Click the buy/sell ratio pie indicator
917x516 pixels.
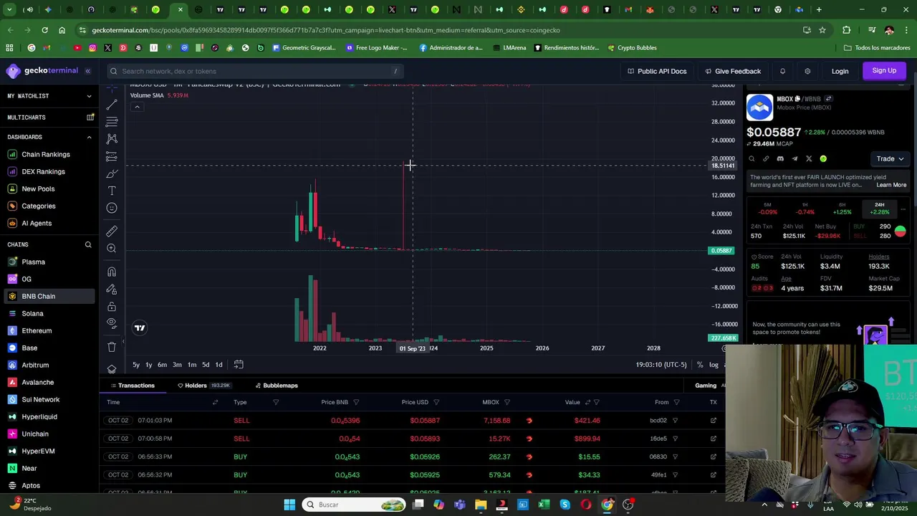pos(900,231)
